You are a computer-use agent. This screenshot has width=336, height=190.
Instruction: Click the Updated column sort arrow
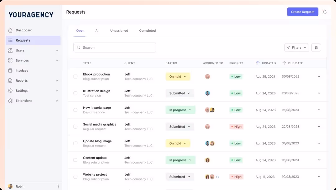[x=258, y=63]
